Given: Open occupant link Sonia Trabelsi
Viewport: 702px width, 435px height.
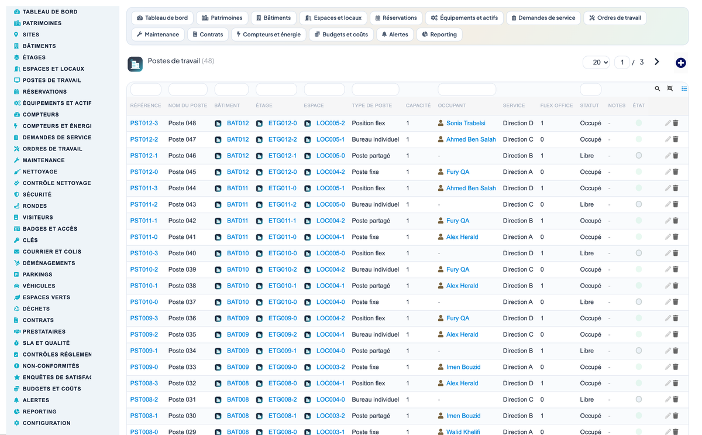Looking at the screenshot, I should point(466,123).
